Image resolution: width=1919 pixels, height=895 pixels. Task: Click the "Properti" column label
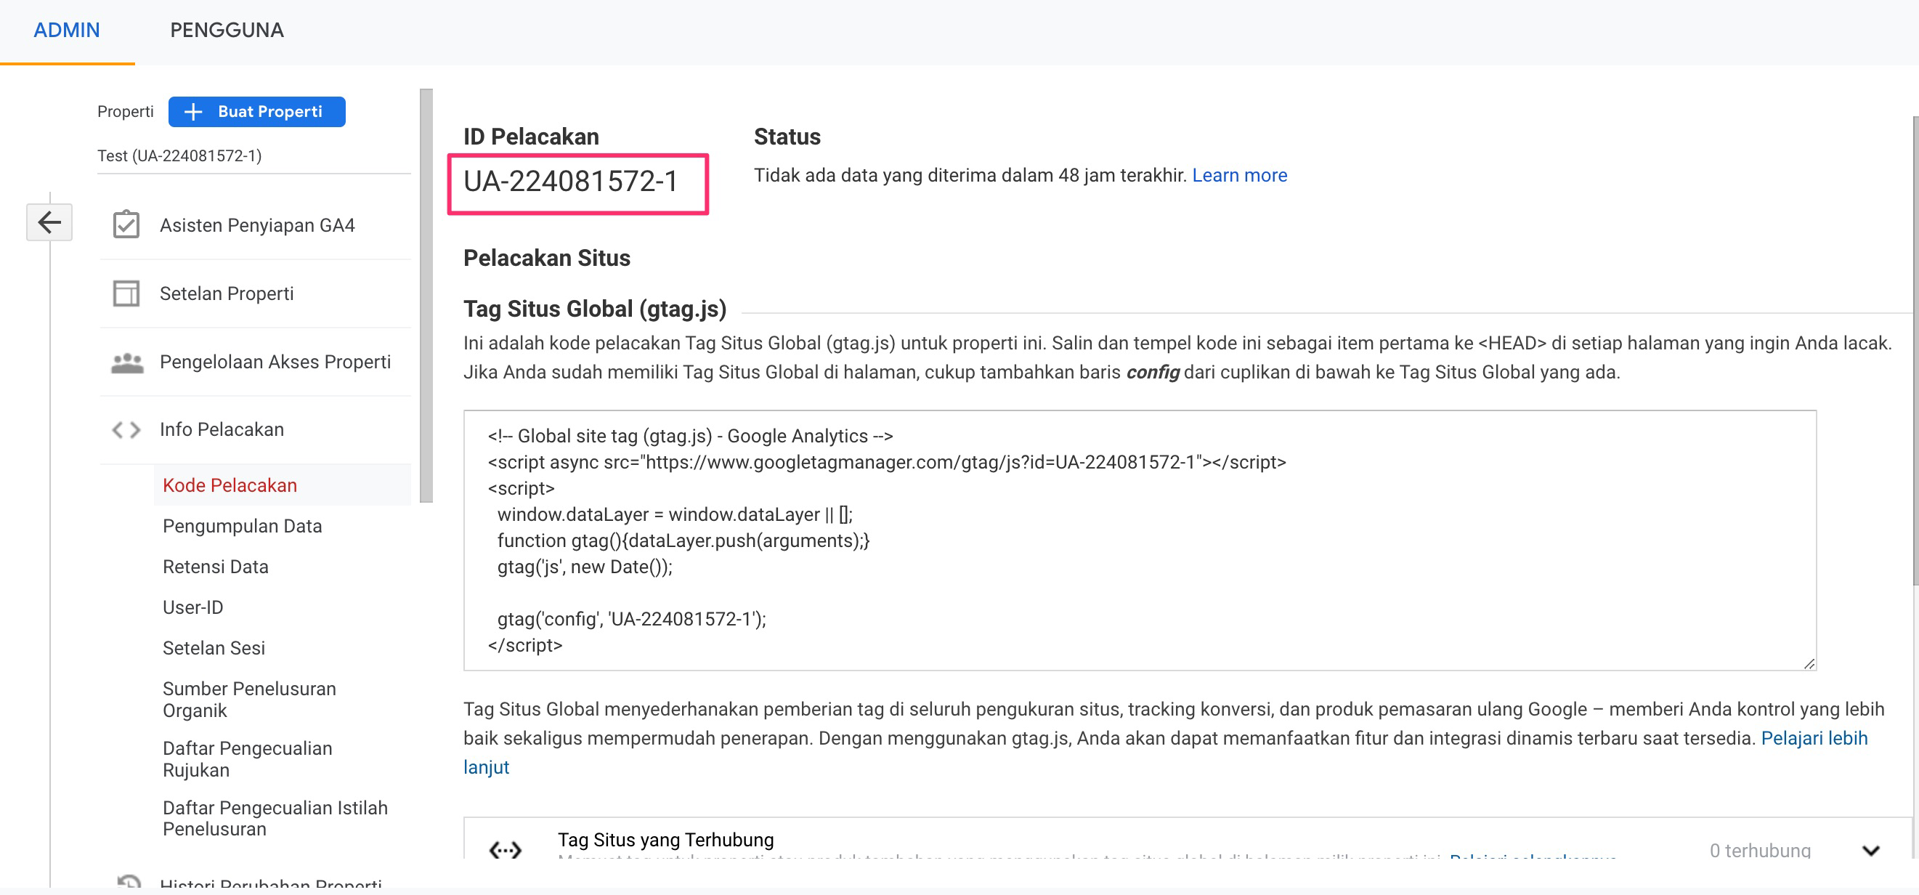(125, 112)
